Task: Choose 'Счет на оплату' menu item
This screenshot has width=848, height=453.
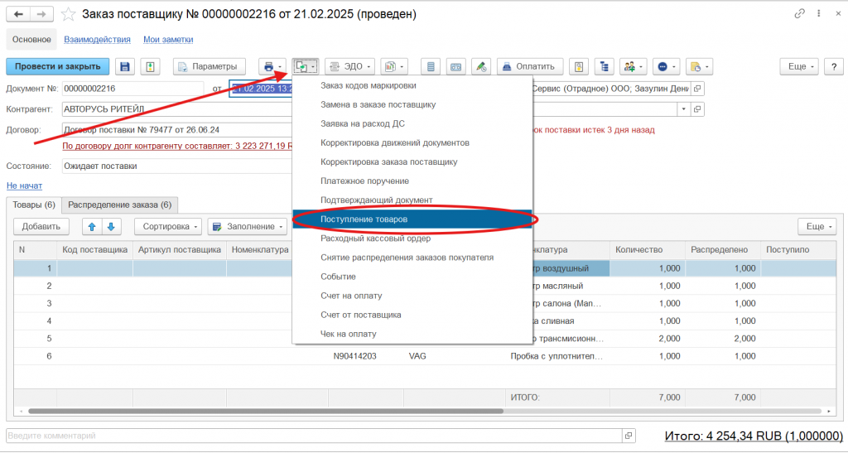Action: point(351,296)
